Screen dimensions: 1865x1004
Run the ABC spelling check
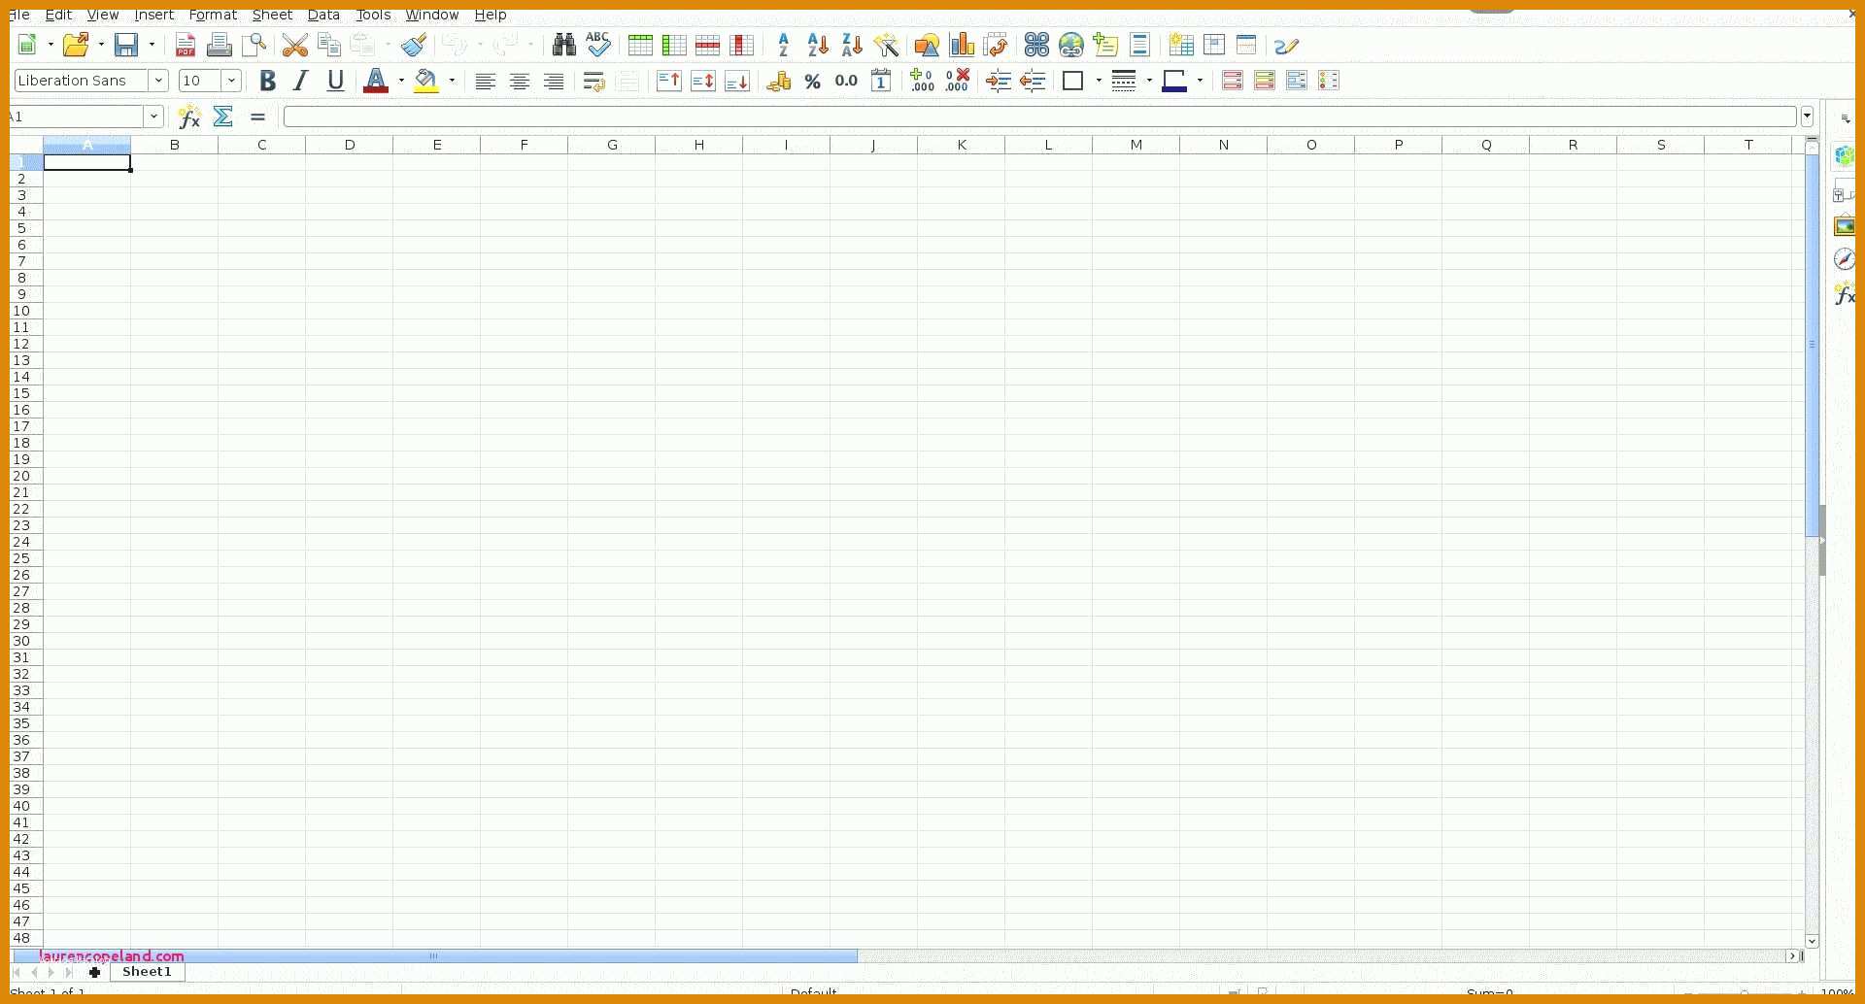(598, 45)
